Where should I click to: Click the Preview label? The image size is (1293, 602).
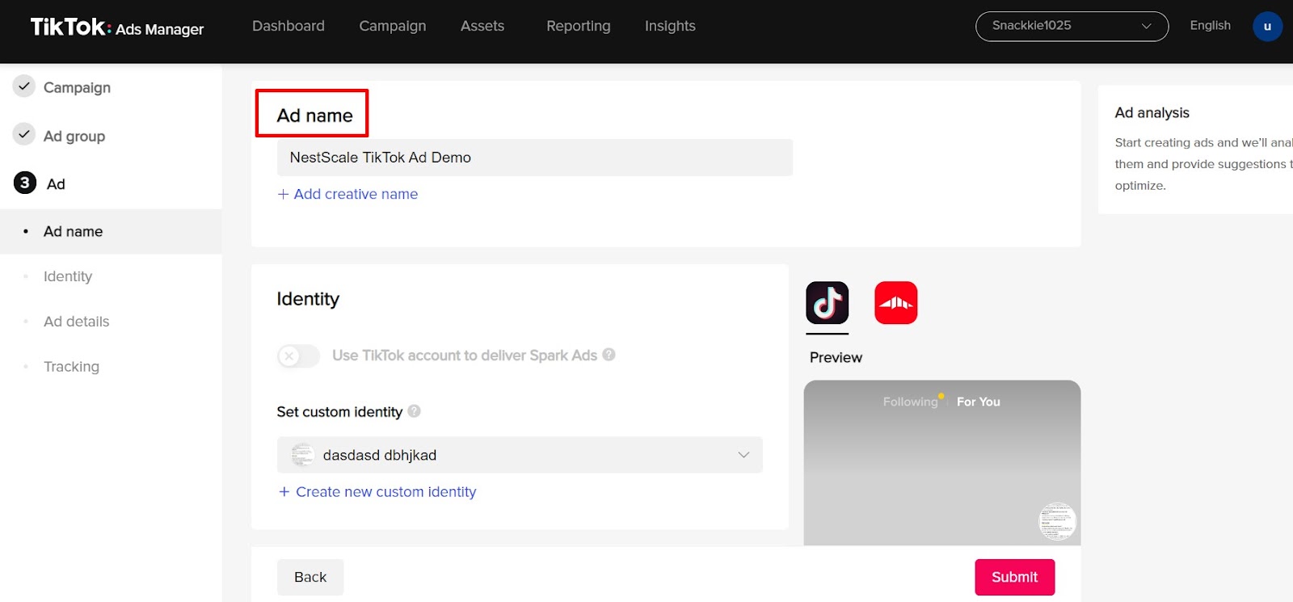836,357
